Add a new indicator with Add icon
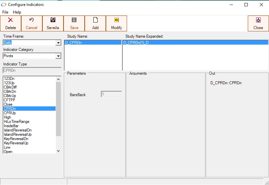 (x=95, y=20)
